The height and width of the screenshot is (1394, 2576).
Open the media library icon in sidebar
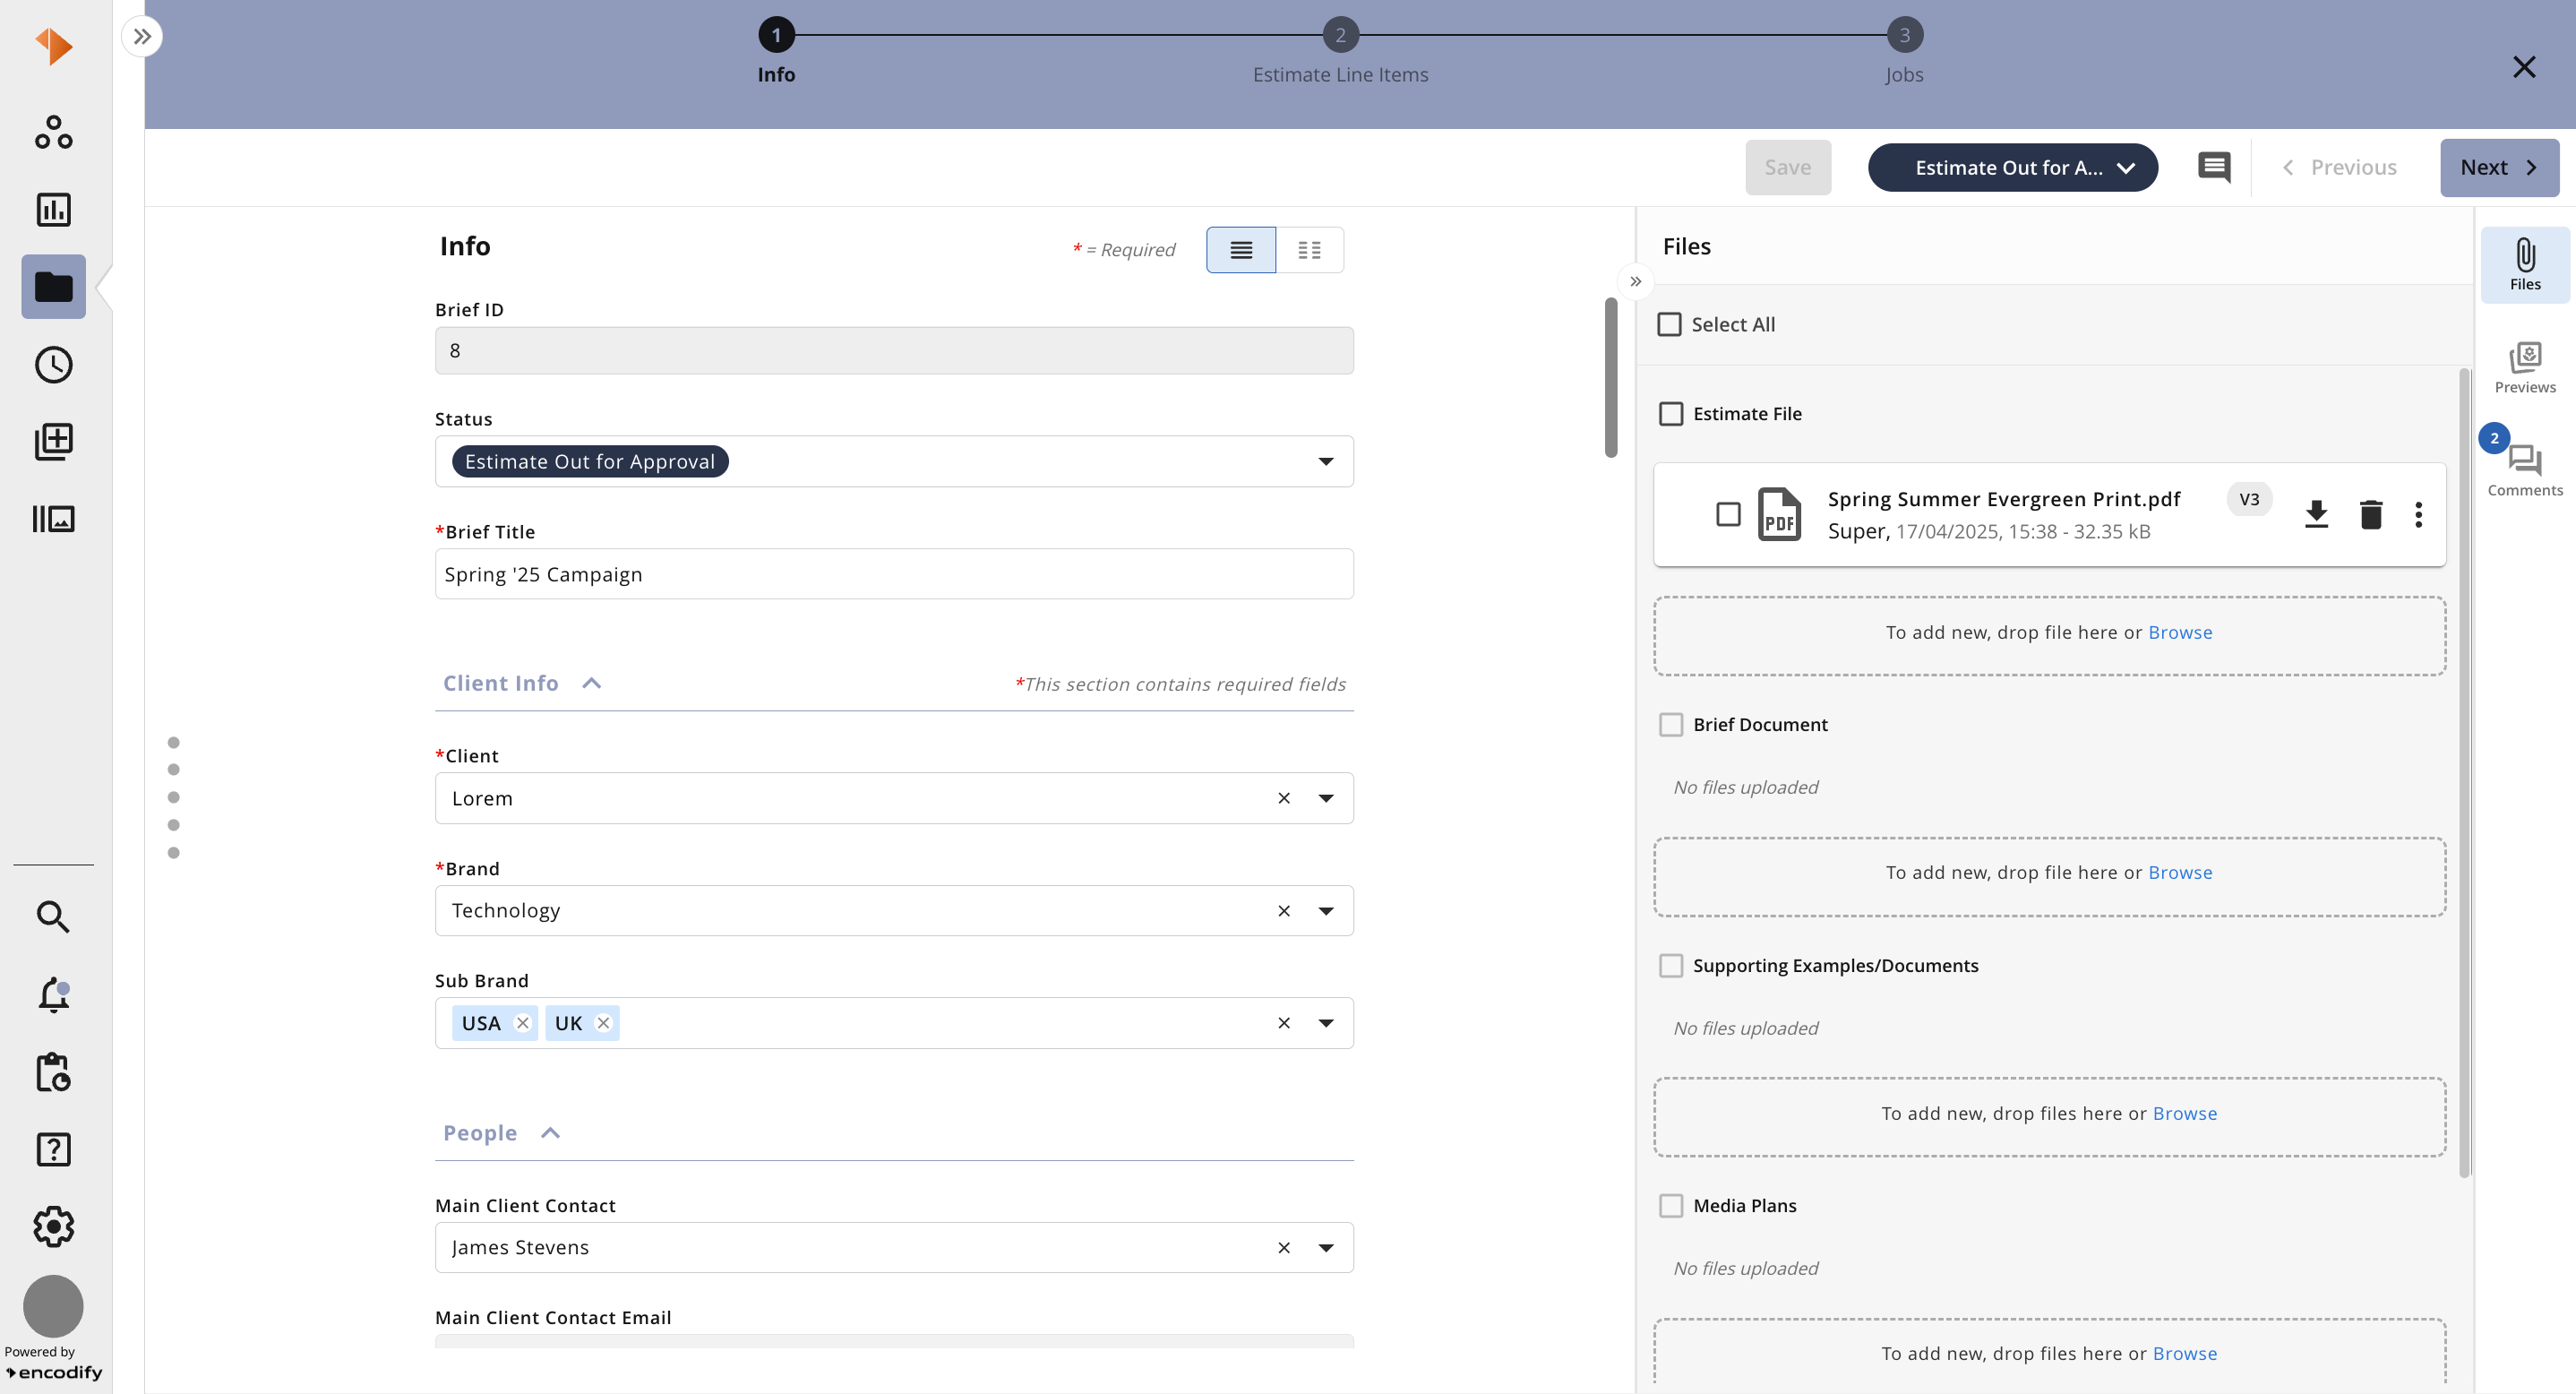tap(53, 519)
